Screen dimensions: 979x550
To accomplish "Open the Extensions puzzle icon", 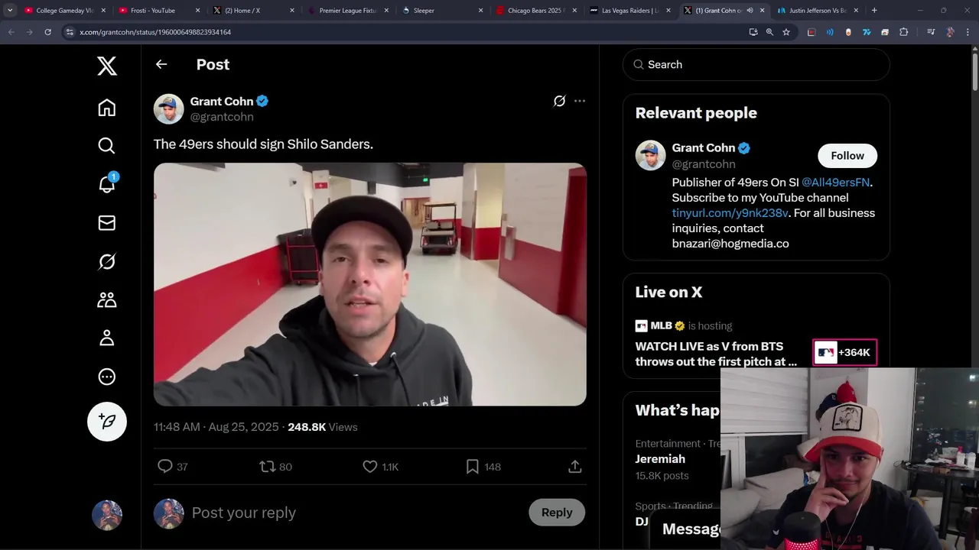I will point(903,32).
